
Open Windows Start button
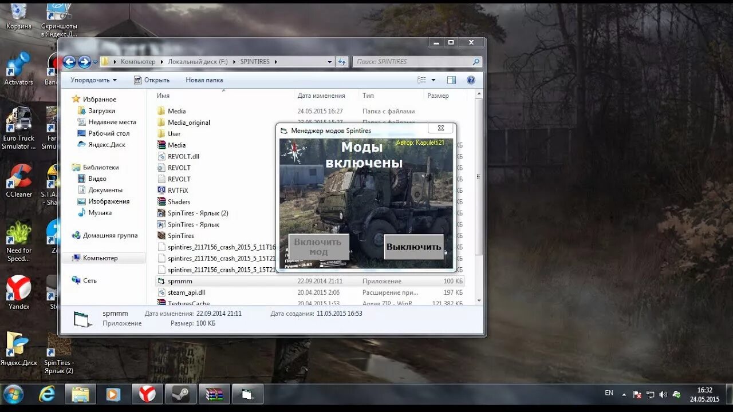13,394
